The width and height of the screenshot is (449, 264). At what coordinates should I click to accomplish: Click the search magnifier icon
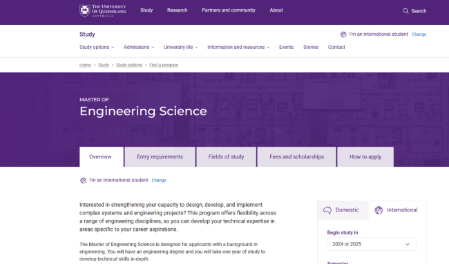(405, 11)
